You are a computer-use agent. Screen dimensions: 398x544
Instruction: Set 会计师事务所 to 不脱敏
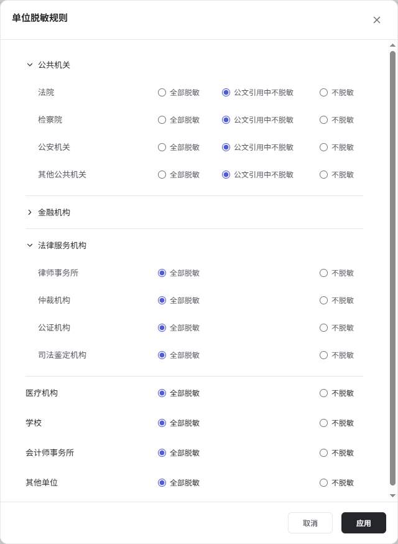point(323,453)
